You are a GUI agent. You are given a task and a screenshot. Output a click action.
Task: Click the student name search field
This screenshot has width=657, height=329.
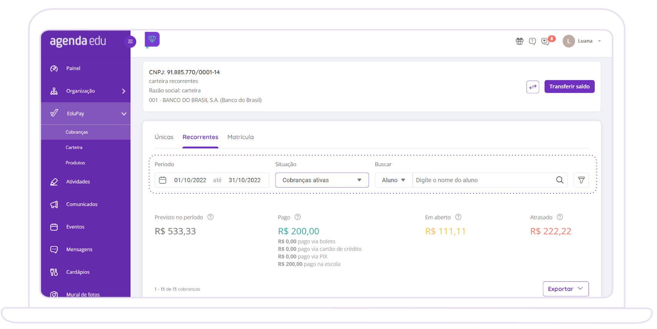point(483,180)
